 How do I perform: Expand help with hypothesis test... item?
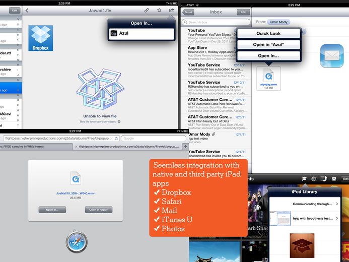click(305, 218)
